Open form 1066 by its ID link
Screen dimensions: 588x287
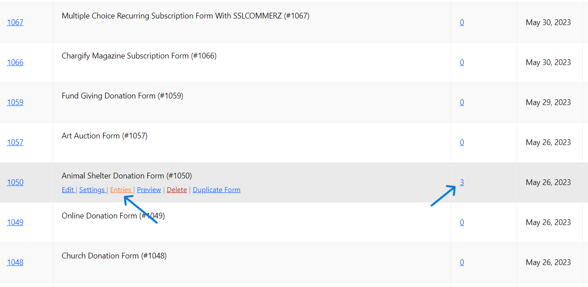coord(15,62)
